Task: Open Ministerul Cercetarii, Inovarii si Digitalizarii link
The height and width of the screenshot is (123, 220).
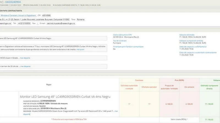Action: tap(18, 15)
